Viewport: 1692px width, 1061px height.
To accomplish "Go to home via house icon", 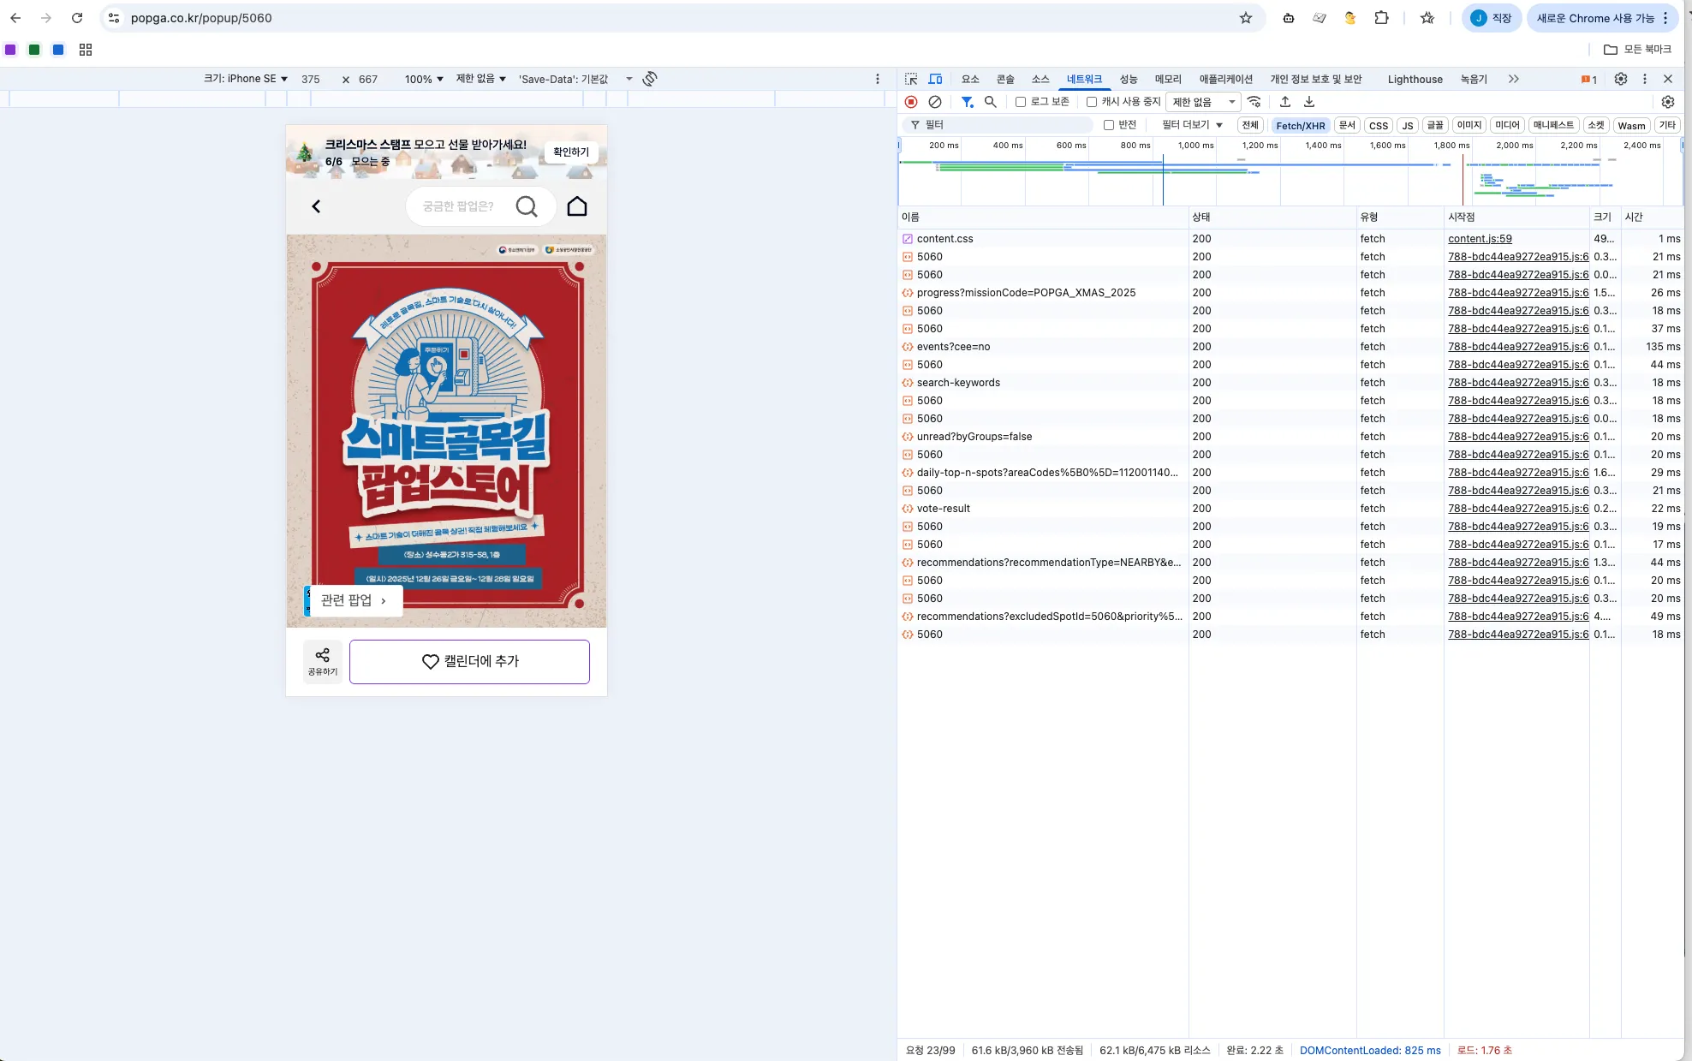I will [x=577, y=206].
